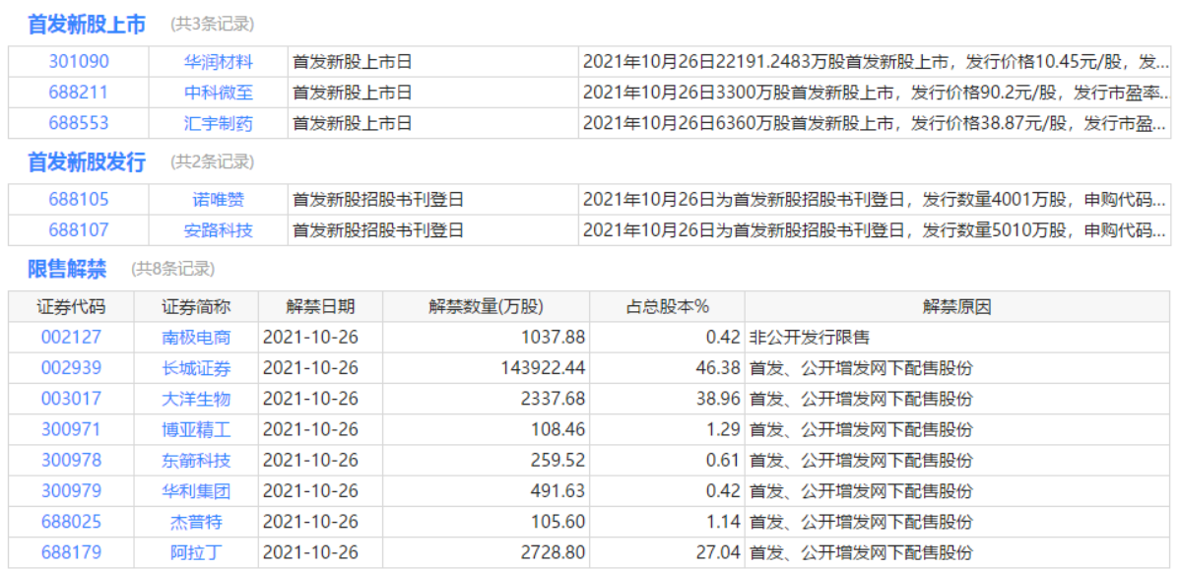Open 大洋生物 stock name link
This screenshot has height=571, width=1181.
196,399
